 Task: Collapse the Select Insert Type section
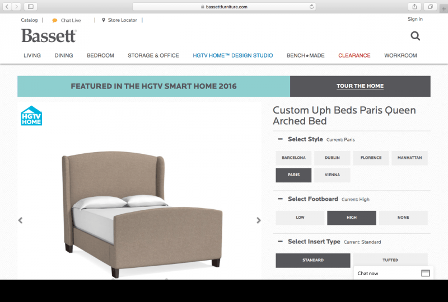pos(281,242)
